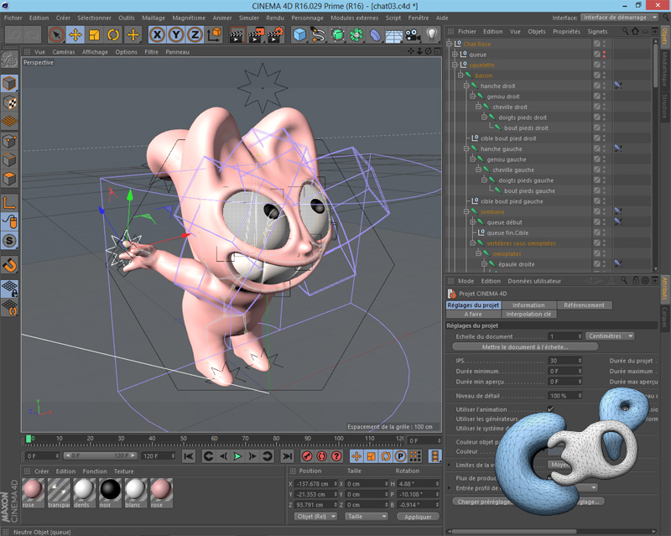Select the live selection arrow tool

(x=56, y=34)
